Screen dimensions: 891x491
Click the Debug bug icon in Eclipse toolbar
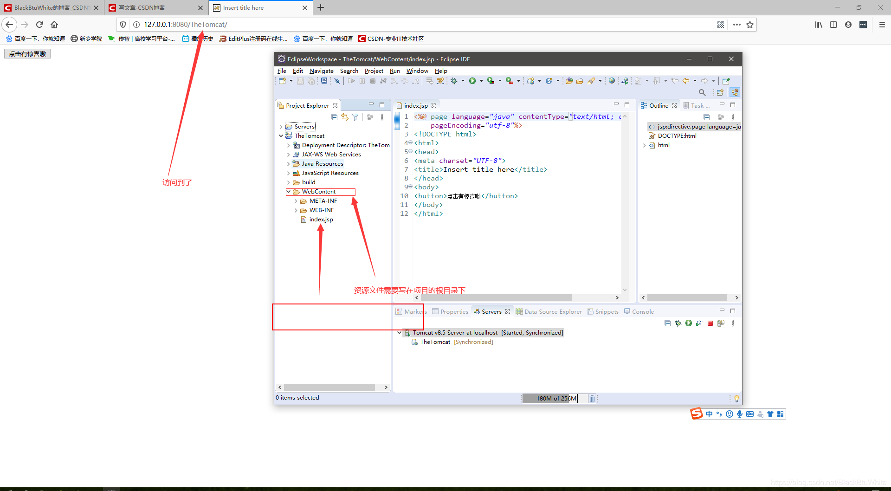[x=454, y=81]
